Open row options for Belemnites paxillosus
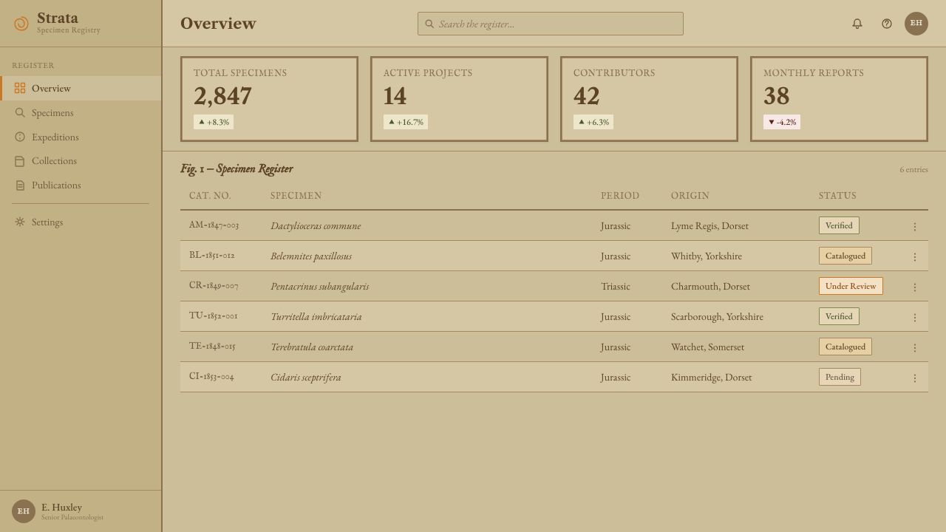 pyautogui.click(x=915, y=257)
